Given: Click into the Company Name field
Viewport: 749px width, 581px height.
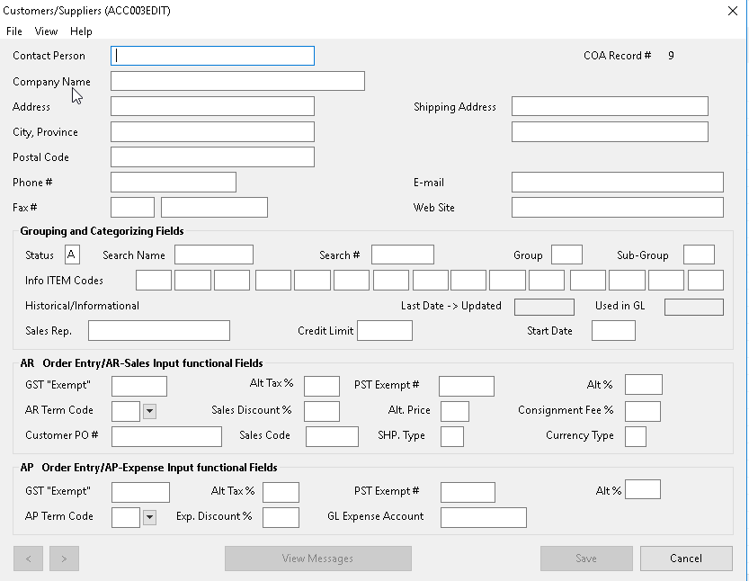Looking at the screenshot, I should point(238,81).
